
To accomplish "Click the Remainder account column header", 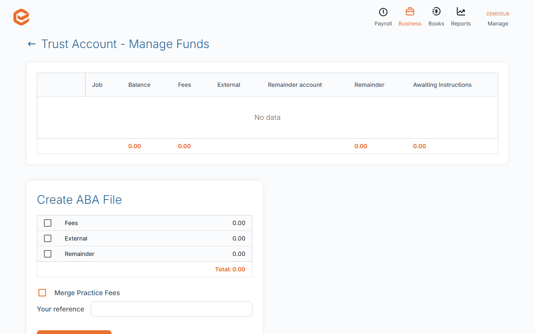I will point(295,85).
